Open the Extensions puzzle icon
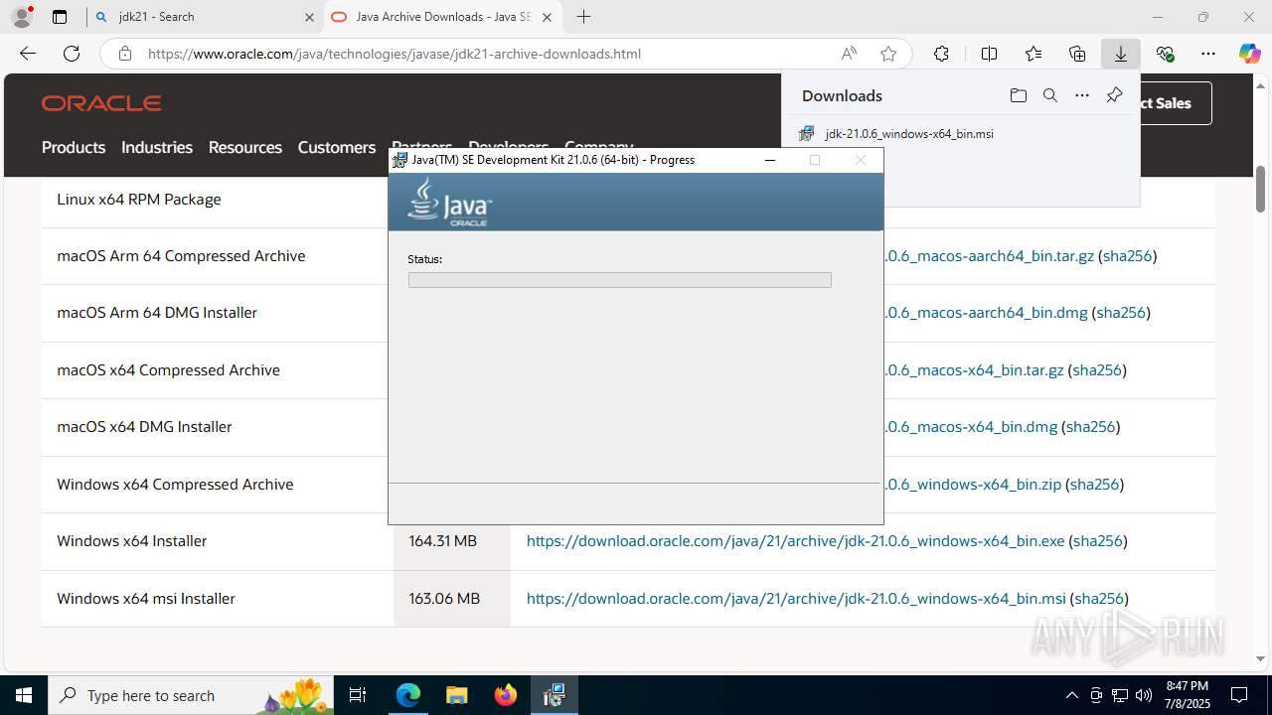This screenshot has width=1272, height=715. [x=941, y=54]
